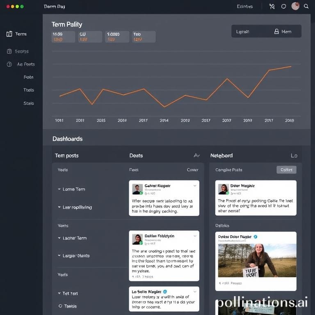The width and height of the screenshot is (315, 315).
Task: Select the CU stat chip
Action: [90, 37]
